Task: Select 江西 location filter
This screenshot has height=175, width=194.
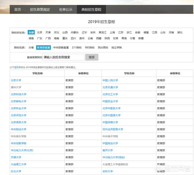Action: 154,33
